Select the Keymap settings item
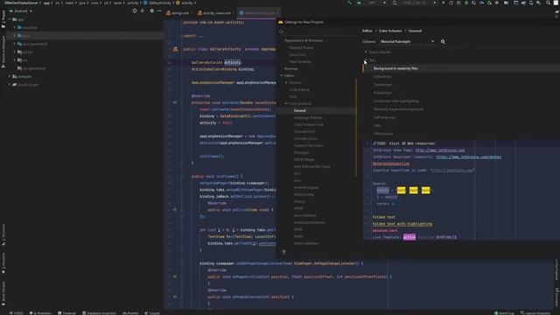 (291, 68)
